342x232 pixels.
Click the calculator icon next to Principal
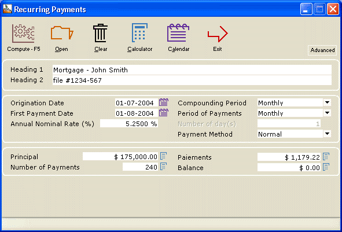tap(164, 156)
